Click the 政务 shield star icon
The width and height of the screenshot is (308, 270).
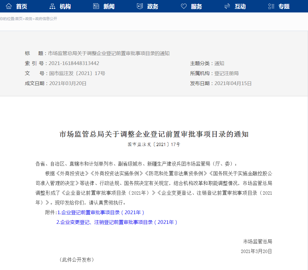(140, 6)
